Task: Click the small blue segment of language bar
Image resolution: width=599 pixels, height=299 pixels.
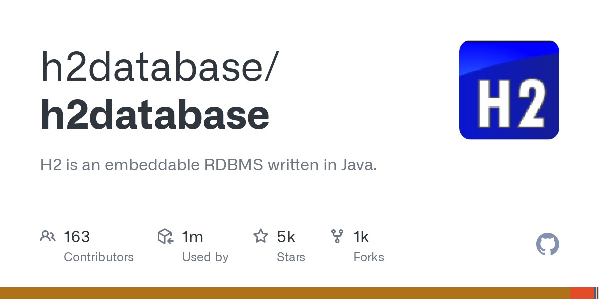Action: [596, 293]
